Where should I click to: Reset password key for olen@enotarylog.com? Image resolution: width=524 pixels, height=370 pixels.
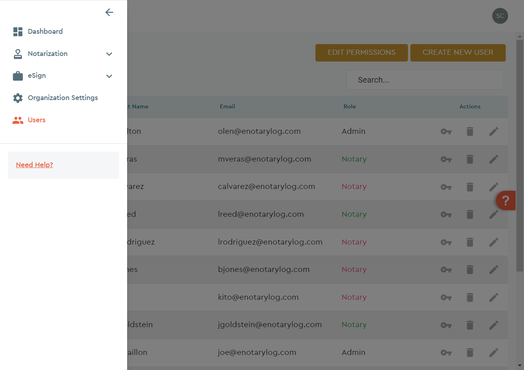click(446, 131)
